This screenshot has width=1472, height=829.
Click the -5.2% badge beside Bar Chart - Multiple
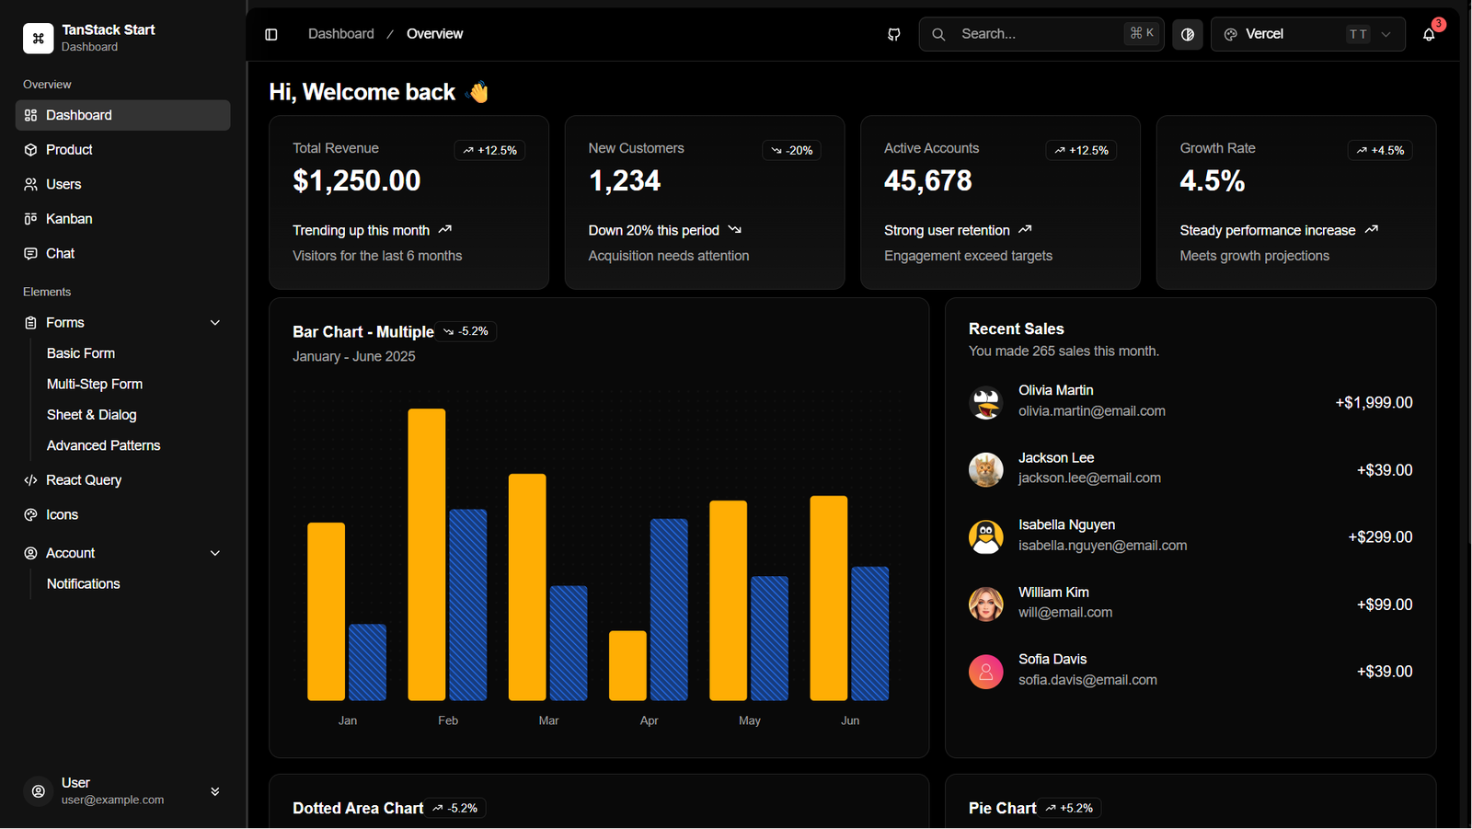click(x=466, y=331)
